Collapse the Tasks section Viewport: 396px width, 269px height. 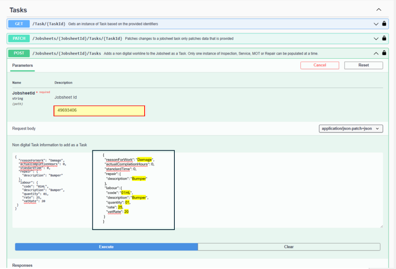[x=378, y=9]
